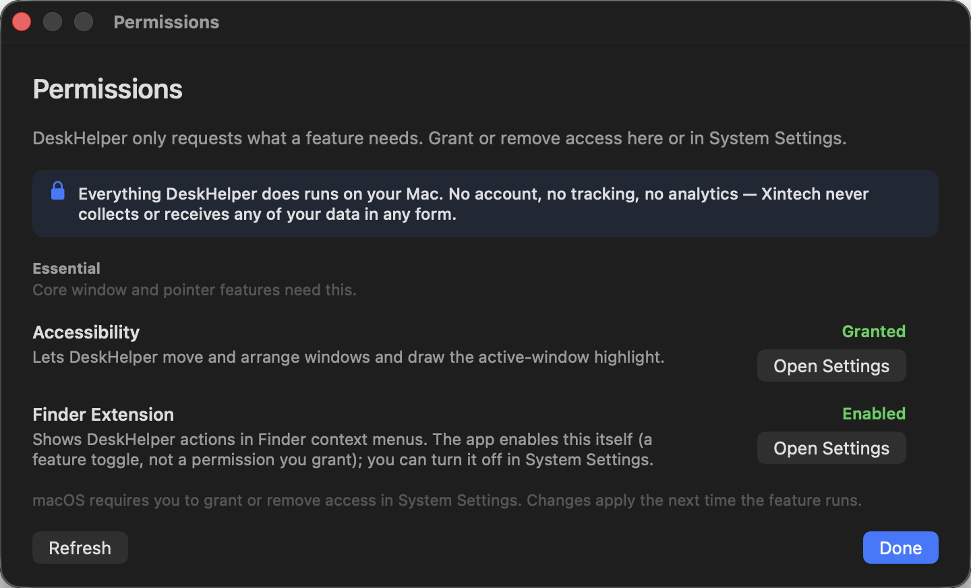This screenshot has height=588, width=971.
Task: Click 'Shows DeskHelper actions in Finder' description
Action: point(343,449)
